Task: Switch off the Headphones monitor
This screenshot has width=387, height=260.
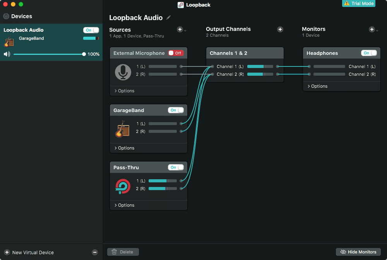Action: coord(369,53)
